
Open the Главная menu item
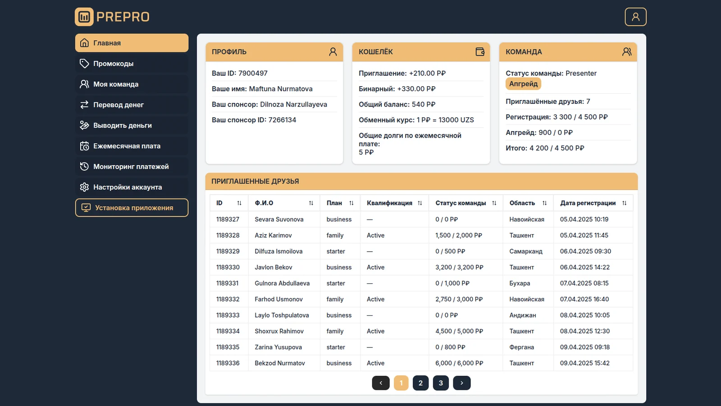(x=132, y=43)
